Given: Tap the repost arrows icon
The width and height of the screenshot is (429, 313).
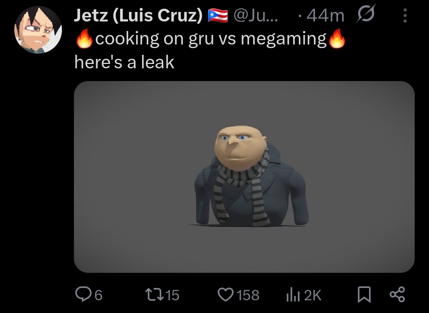Looking at the screenshot, I should point(154,295).
